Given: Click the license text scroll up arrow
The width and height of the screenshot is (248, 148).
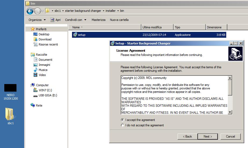Looking at the screenshot, I should (230, 78).
